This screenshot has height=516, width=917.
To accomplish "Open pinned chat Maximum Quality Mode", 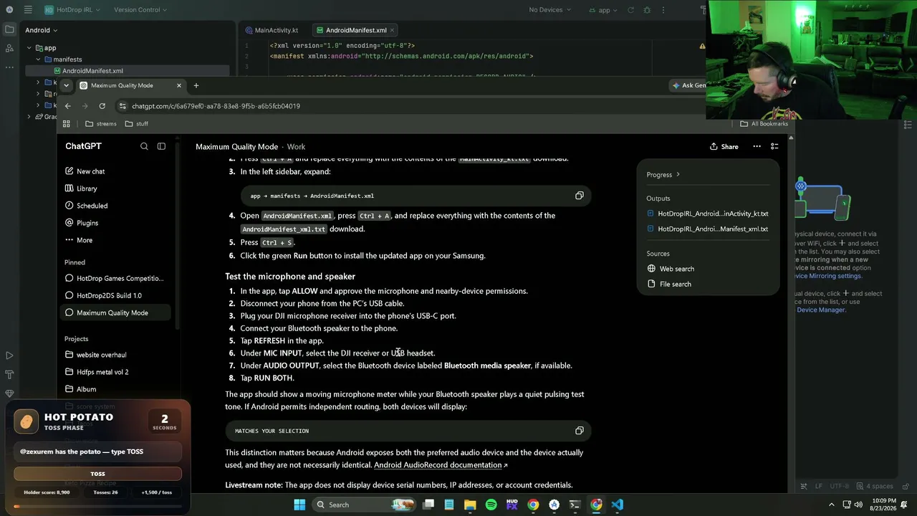I will click(116, 312).
